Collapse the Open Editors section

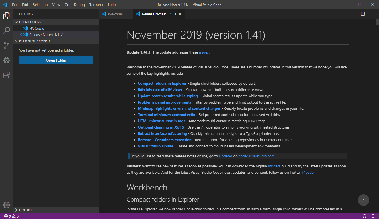(56, 22)
